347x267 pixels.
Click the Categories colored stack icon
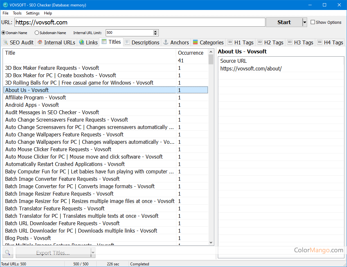pos(195,42)
